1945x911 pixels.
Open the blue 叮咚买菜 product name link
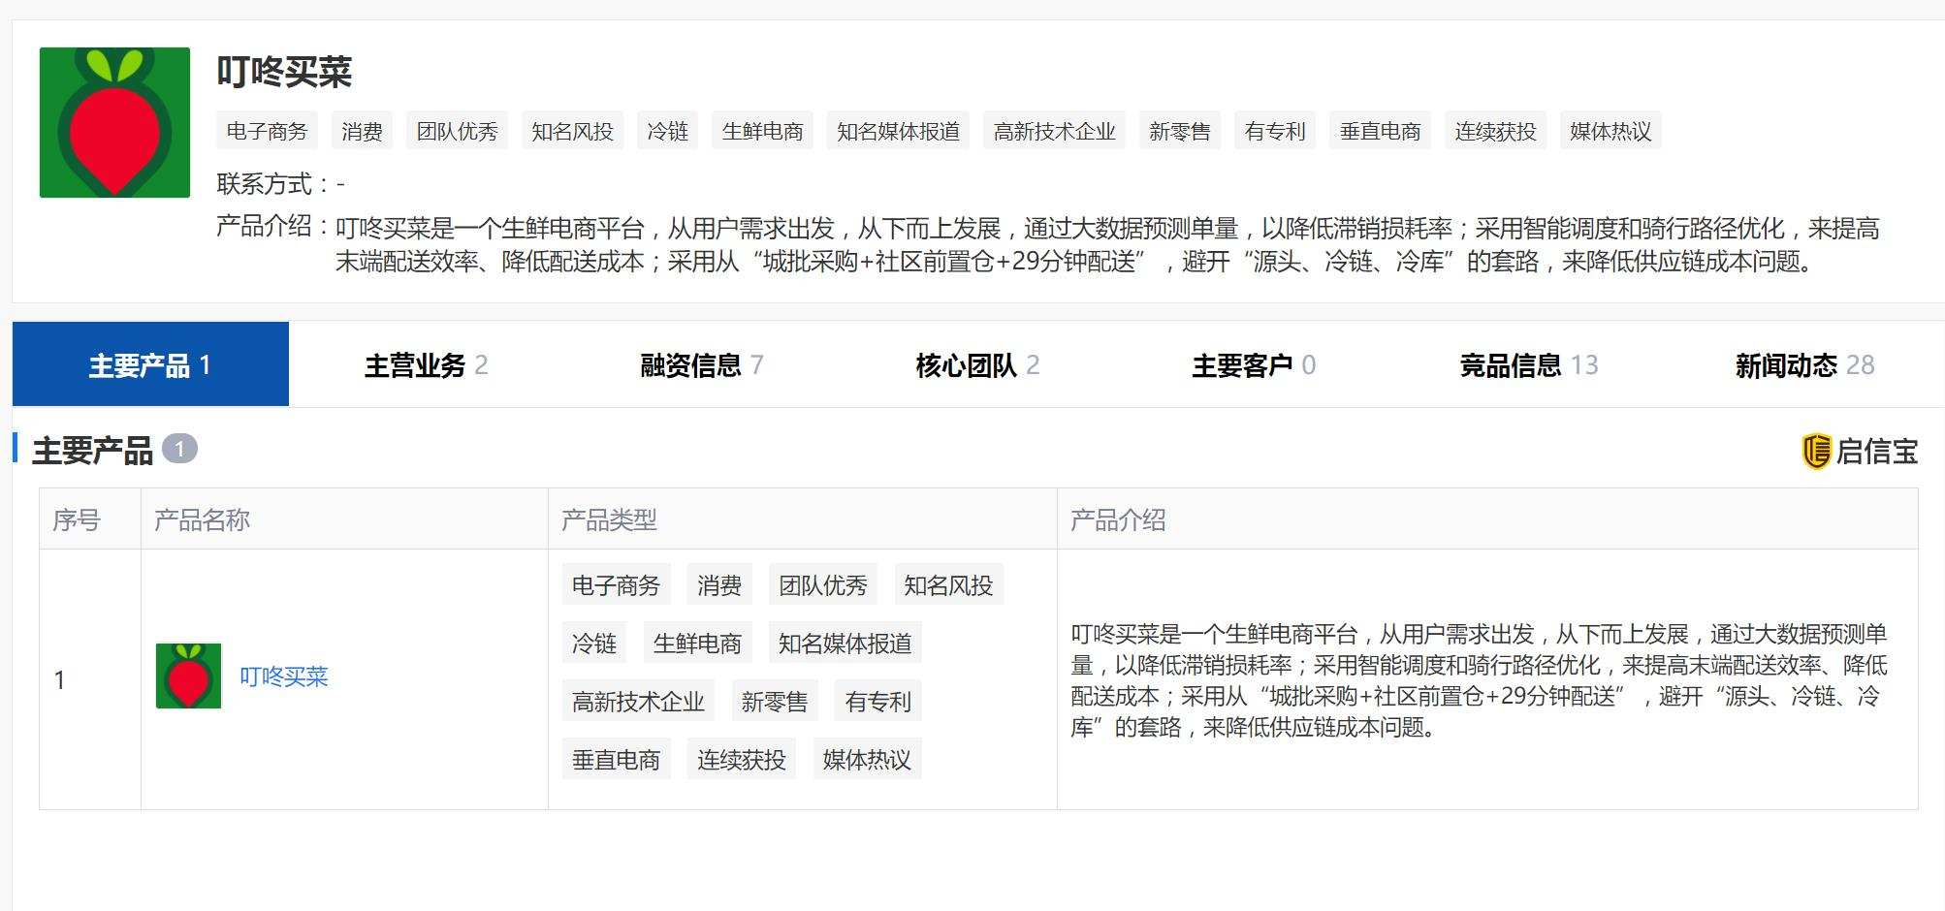[284, 676]
